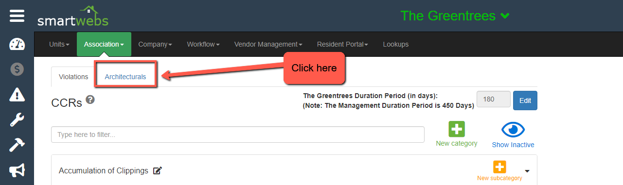623x185 pixels.
Task: Add a category via the green plus icon
Action: click(457, 129)
